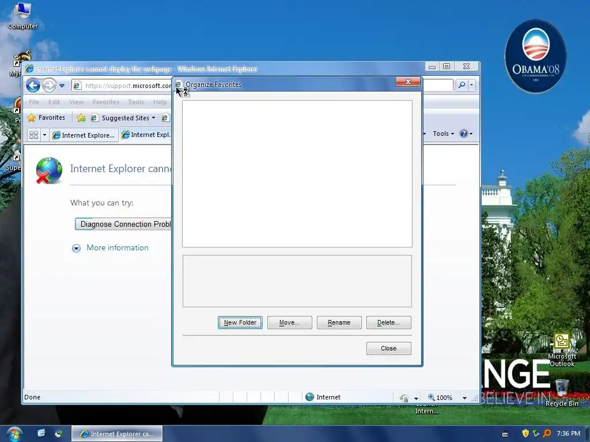Open the Tools dropdown on the command bar
Image resolution: width=590 pixels, height=442 pixels.
[443, 134]
